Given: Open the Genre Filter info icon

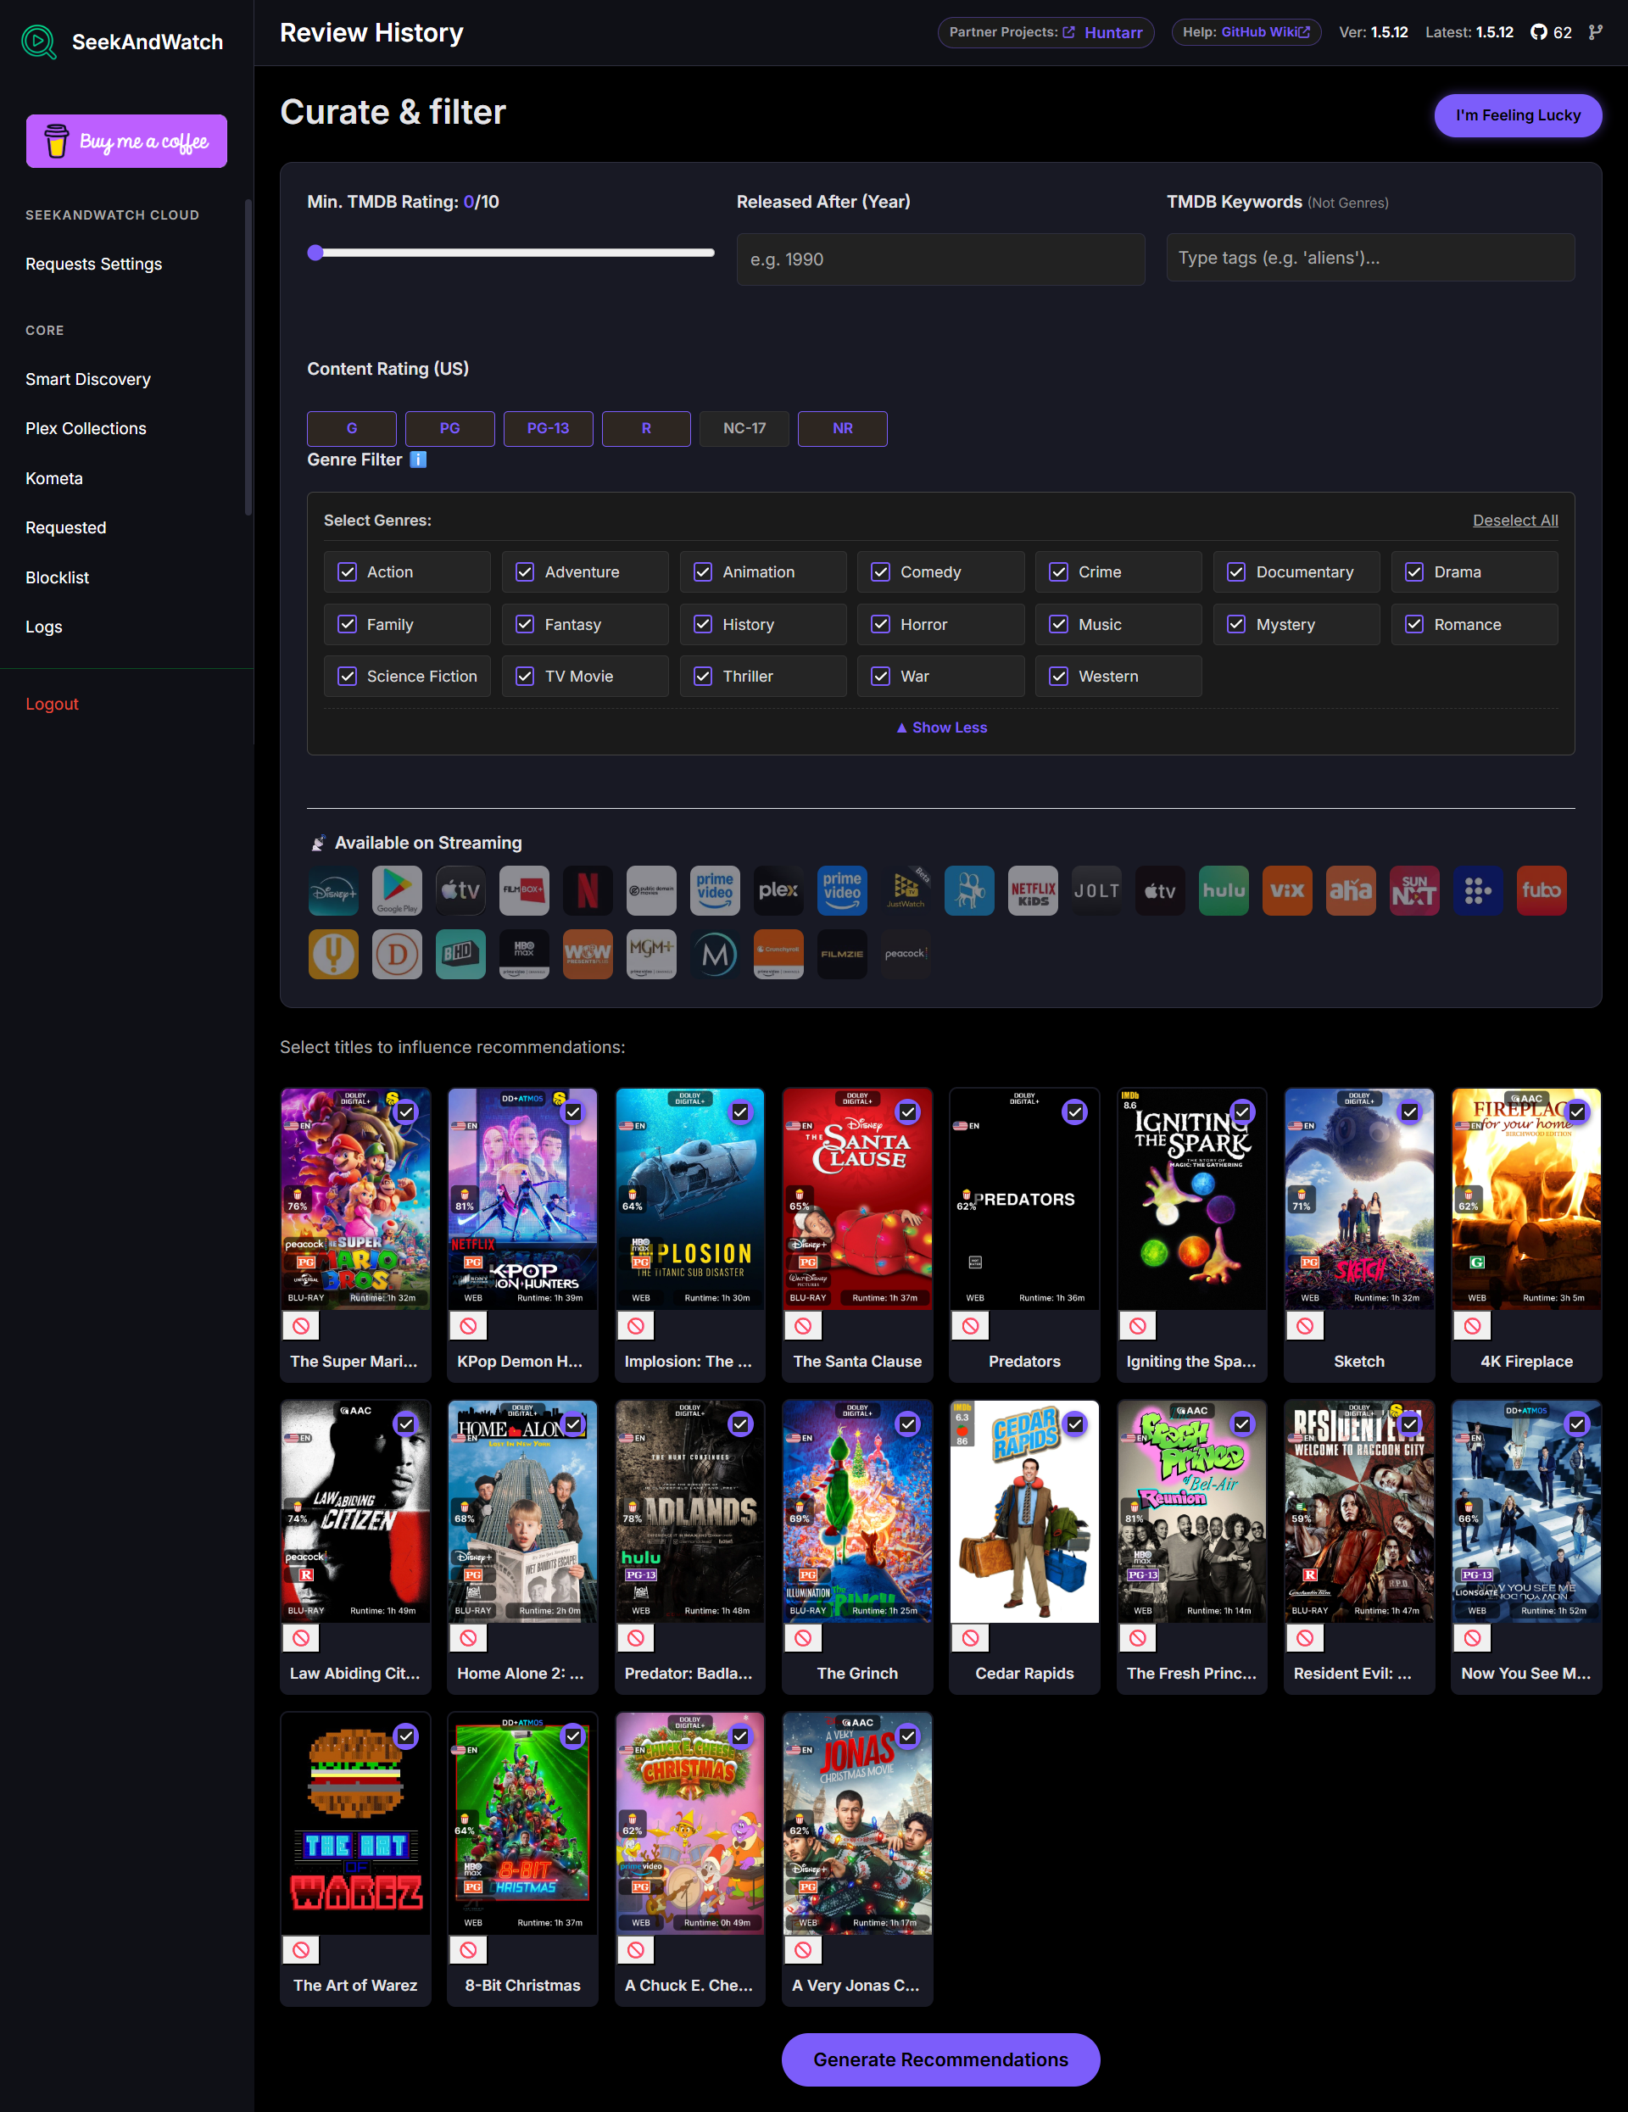Looking at the screenshot, I should (418, 460).
